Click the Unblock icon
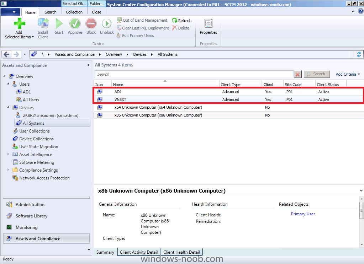The image size is (364, 264). tap(107, 23)
